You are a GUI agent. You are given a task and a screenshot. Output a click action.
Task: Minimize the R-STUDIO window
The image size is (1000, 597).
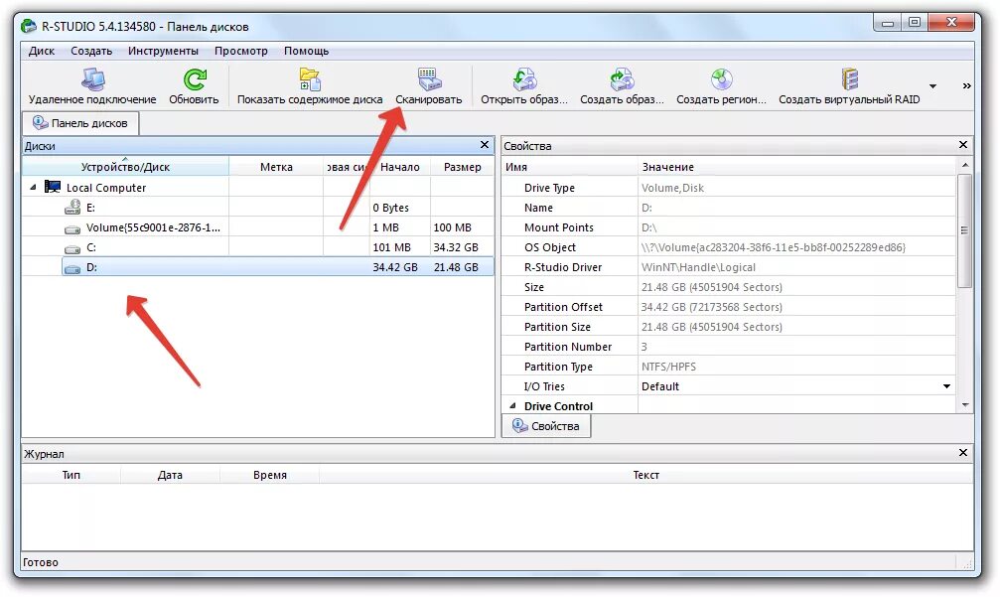point(887,22)
